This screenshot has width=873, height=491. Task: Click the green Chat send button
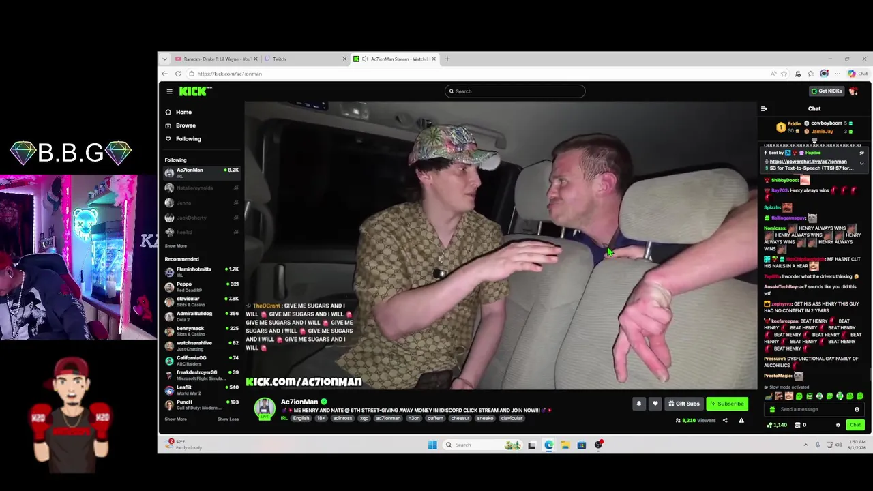855,426
